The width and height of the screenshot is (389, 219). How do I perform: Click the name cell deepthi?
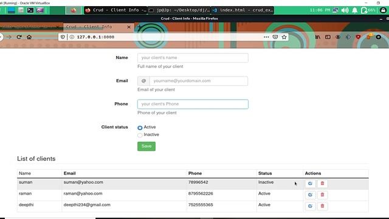[26, 205]
